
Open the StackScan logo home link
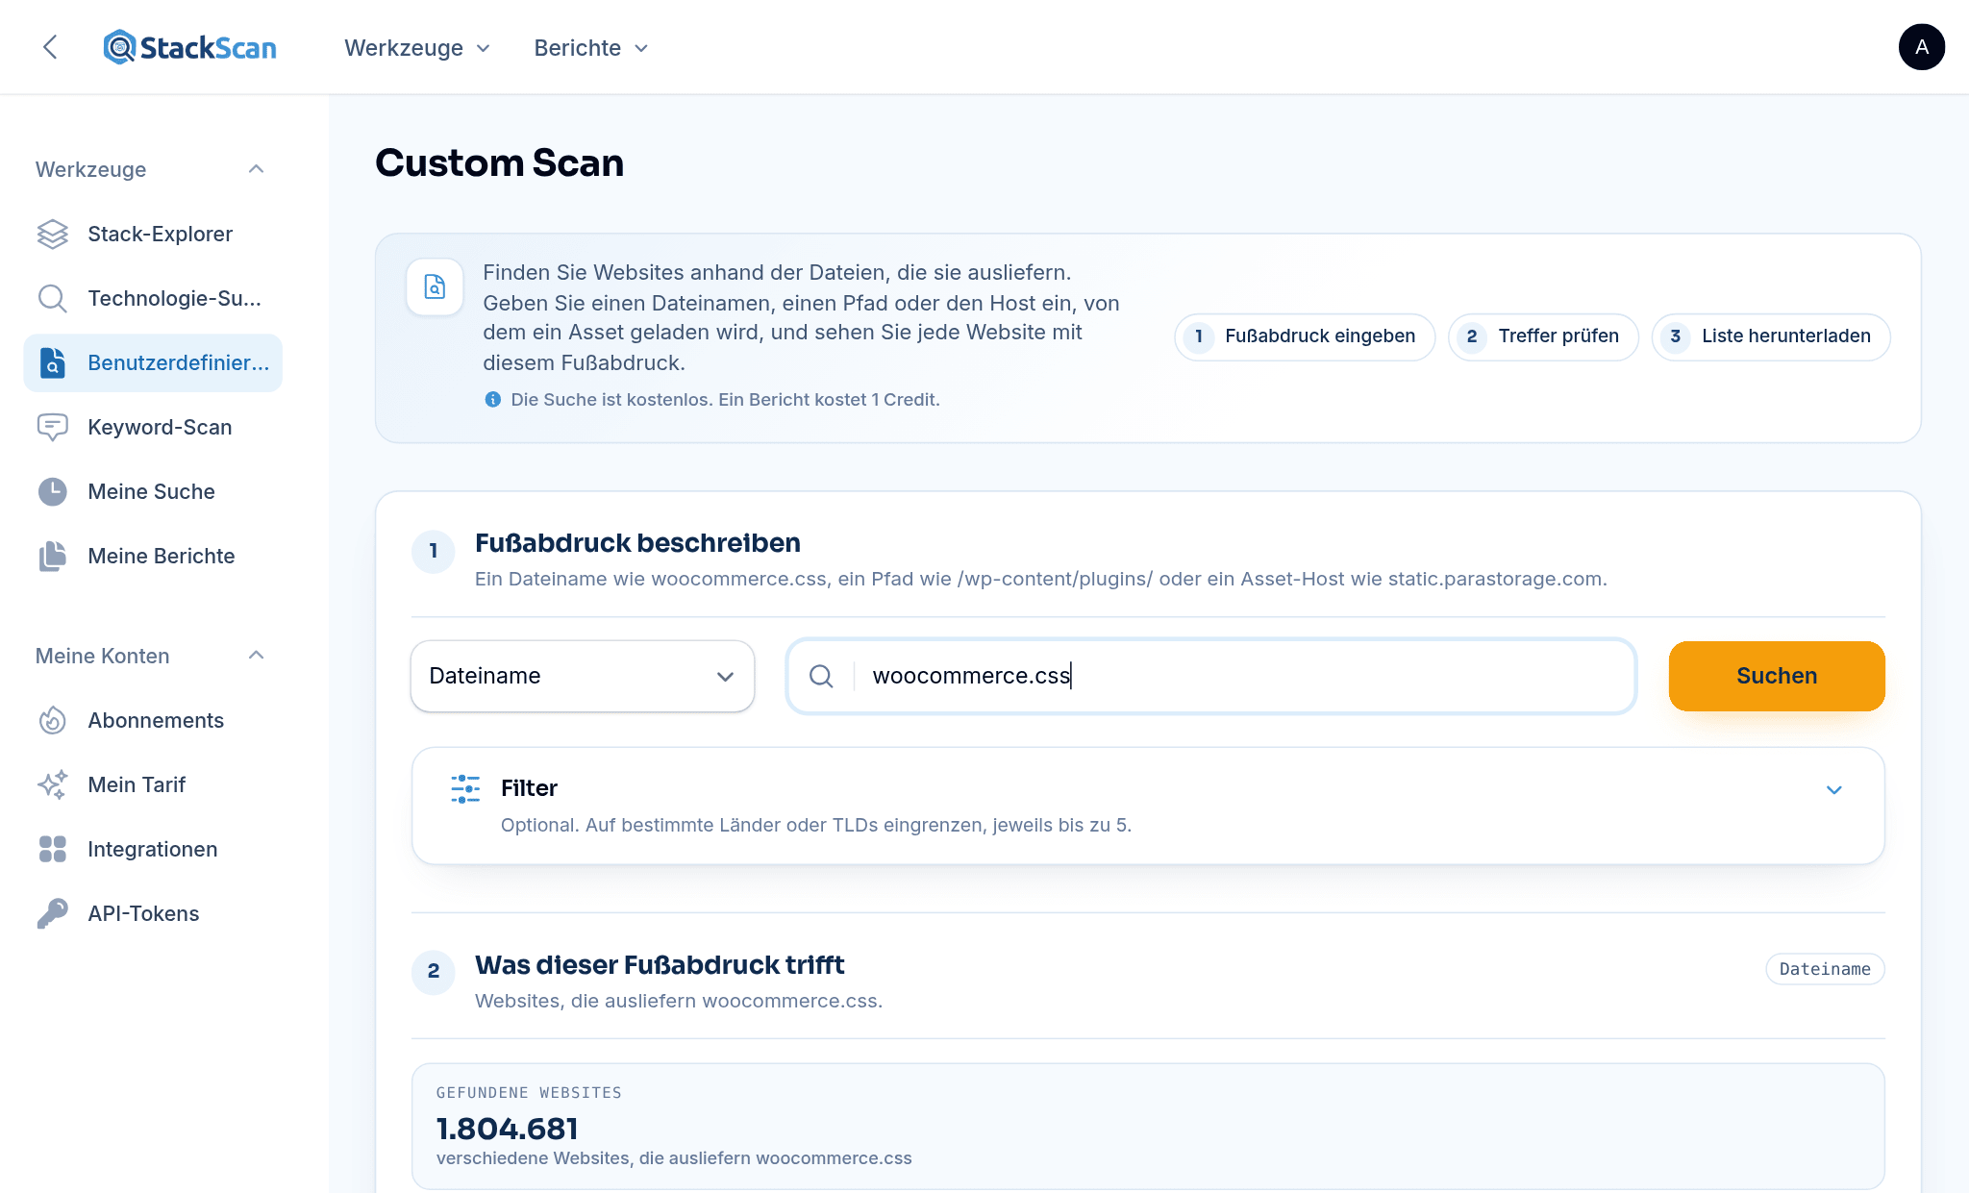[189, 47]
